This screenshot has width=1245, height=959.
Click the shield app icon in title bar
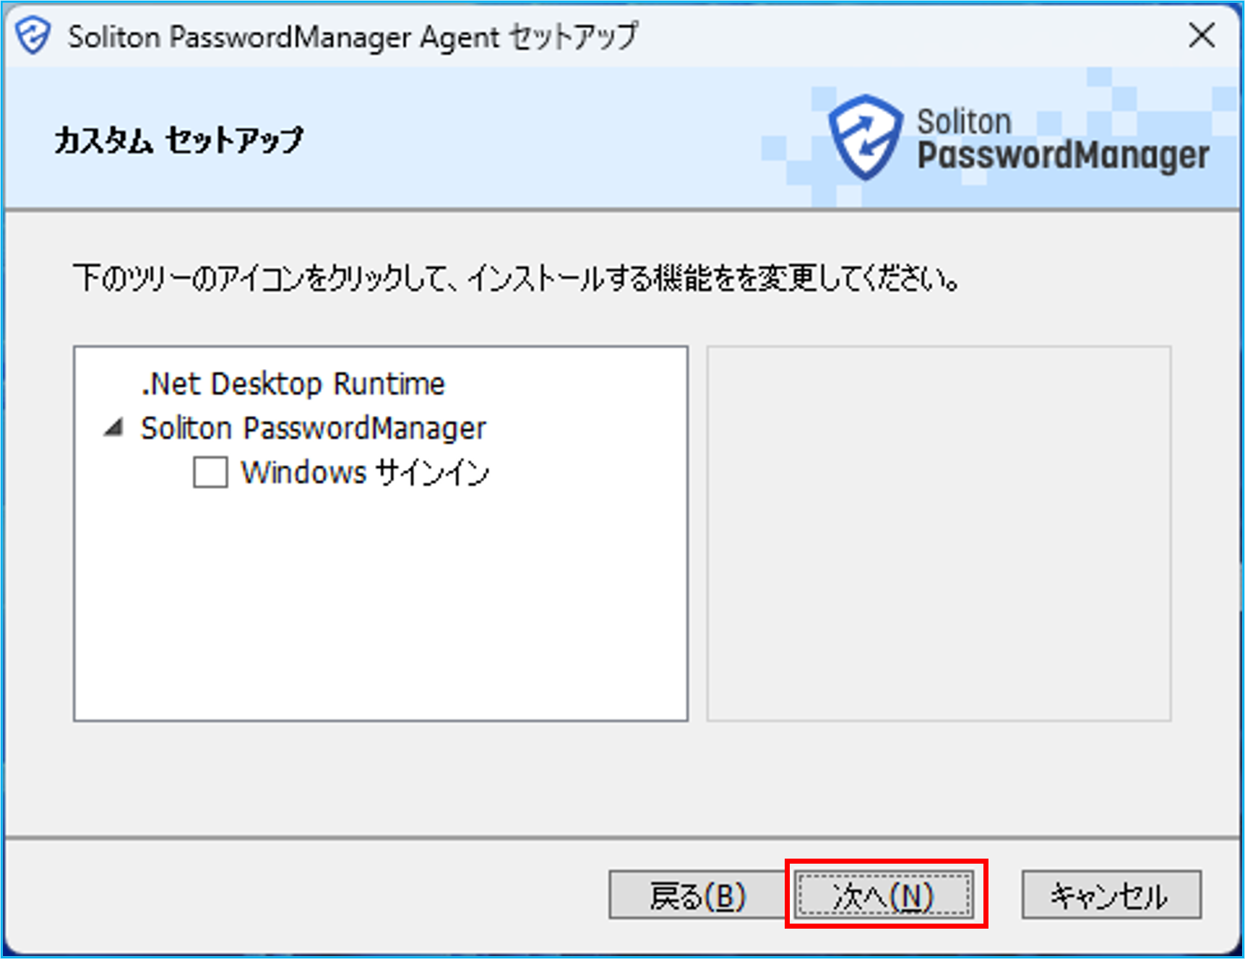34,36
